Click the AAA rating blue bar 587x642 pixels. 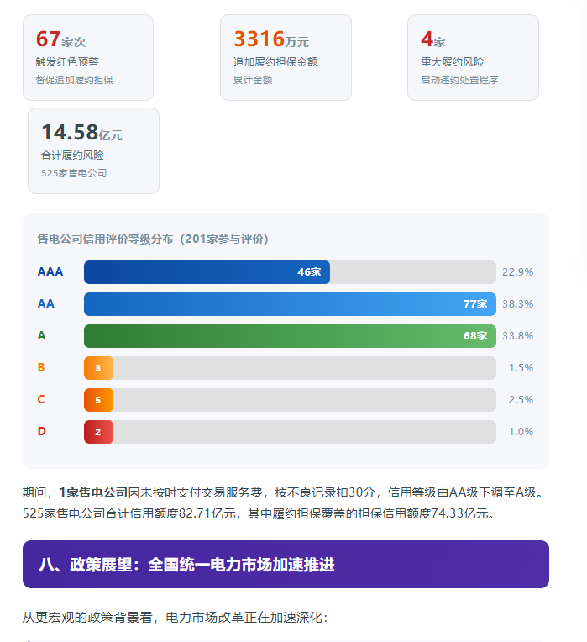[x=207, y=272]
